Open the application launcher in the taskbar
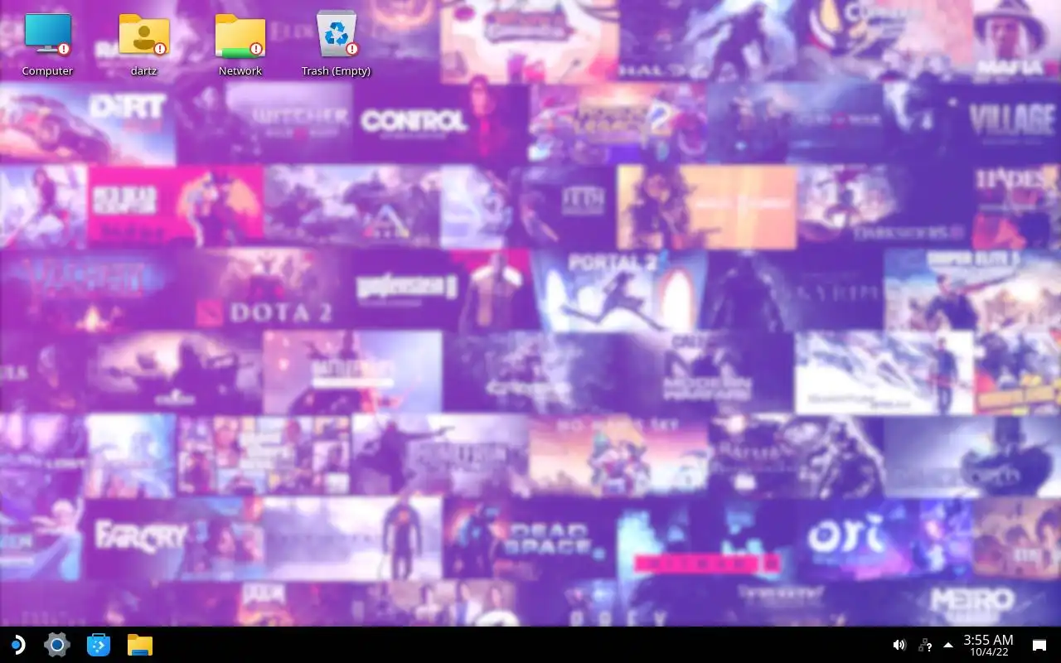The height and width of the screenshot is (663, 1061). pyautogui.click(x=17, y=645)
